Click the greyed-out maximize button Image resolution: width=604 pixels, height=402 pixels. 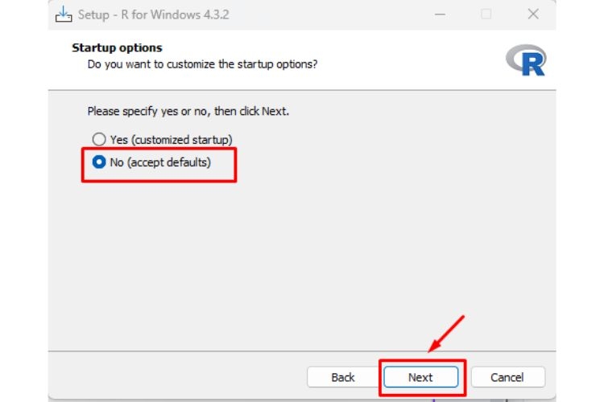[x=486, y=14]
